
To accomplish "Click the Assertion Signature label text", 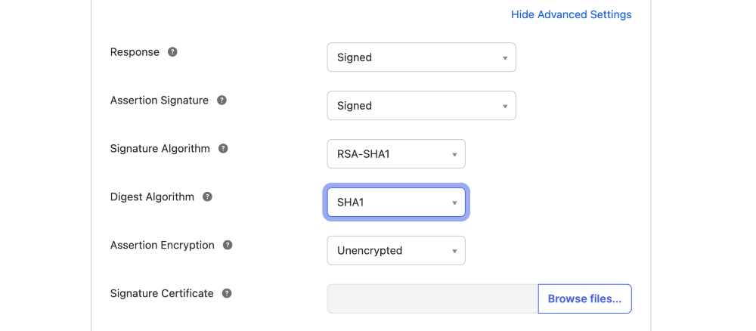I will [x=159, y=101].
